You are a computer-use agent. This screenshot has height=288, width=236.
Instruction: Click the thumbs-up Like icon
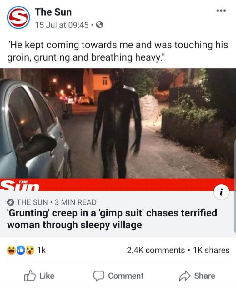(30, 276)
